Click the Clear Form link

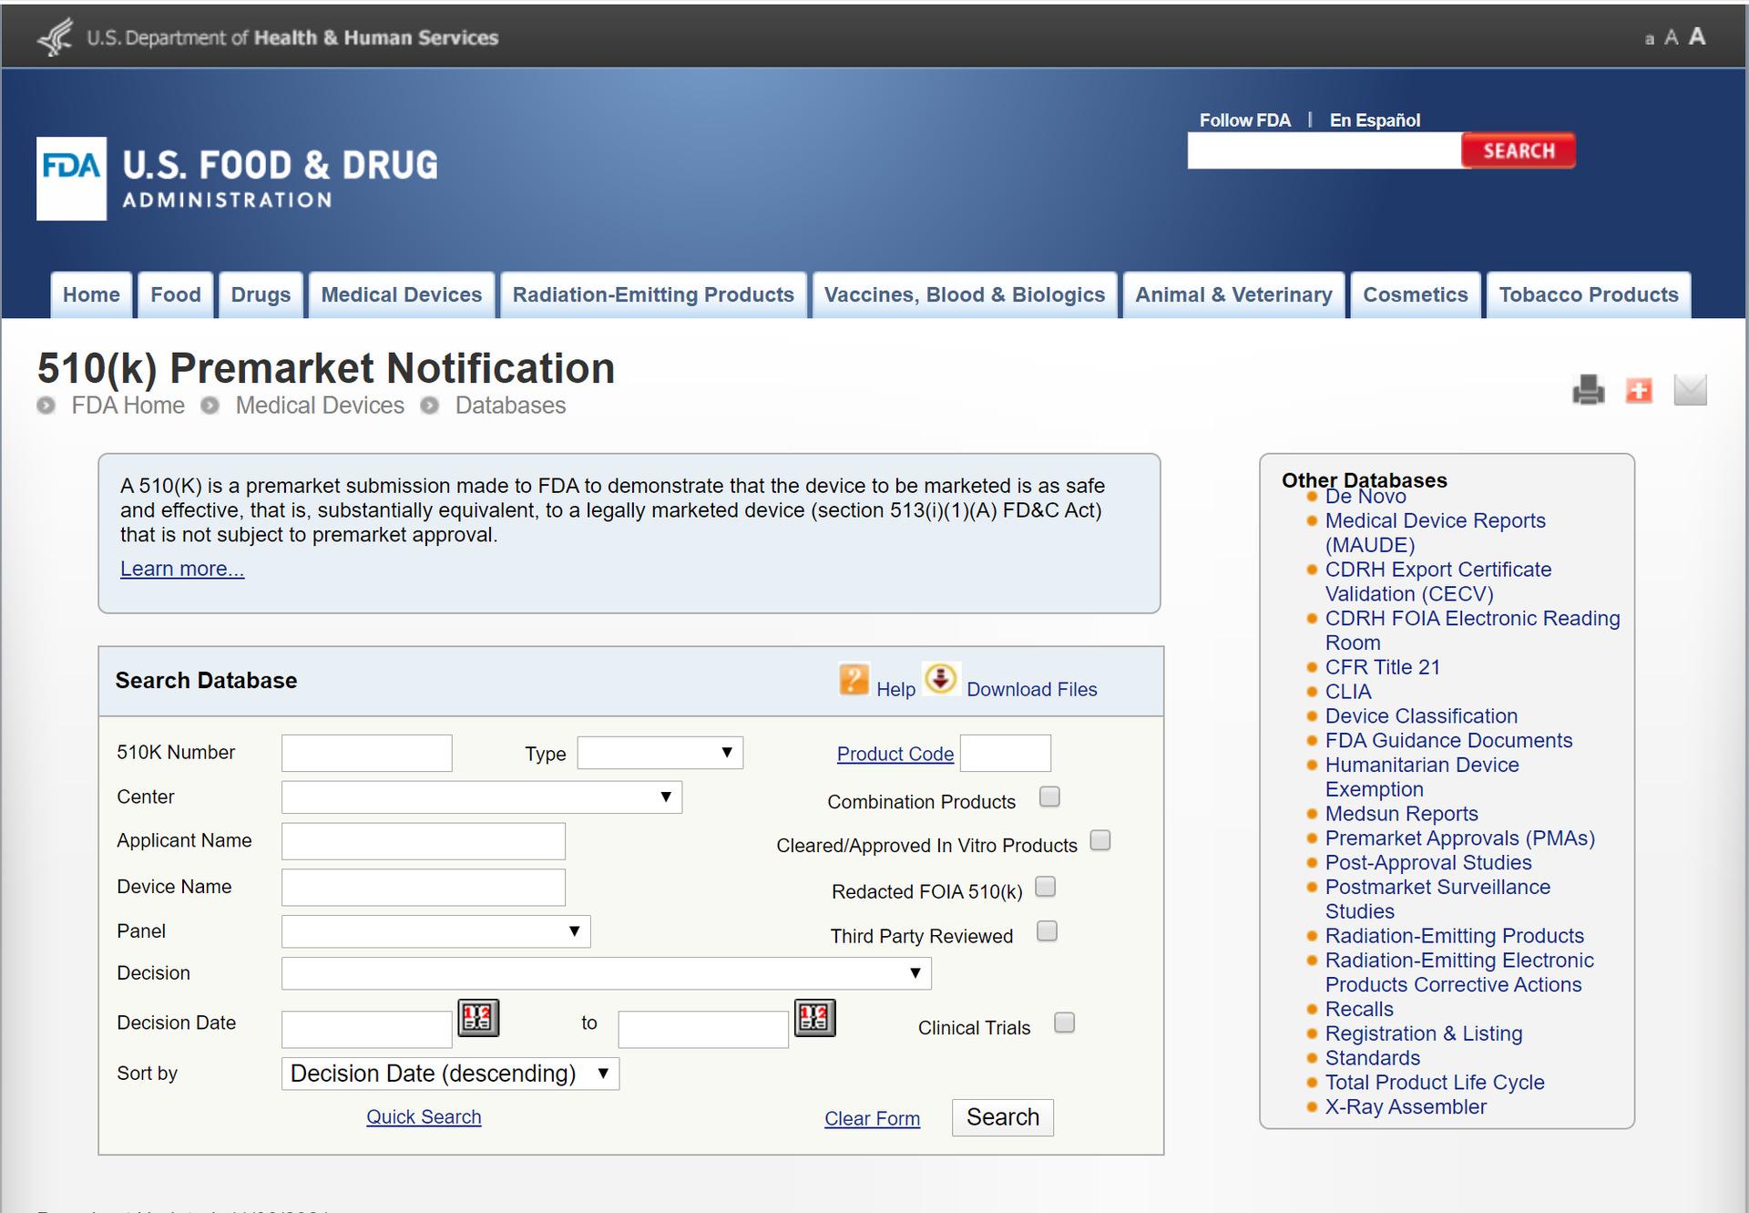pyautogui.click(x=872, y=1118)
